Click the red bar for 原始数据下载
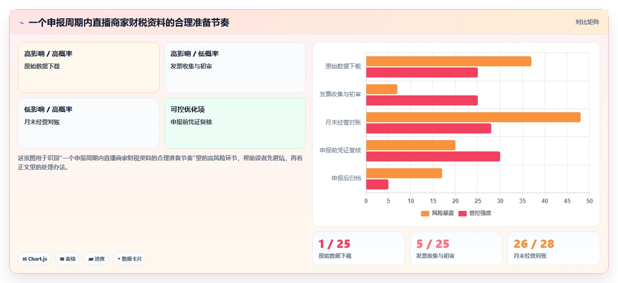Image resolution: width=618 pixels, height=283 pixels. click(x=422, y=72)
